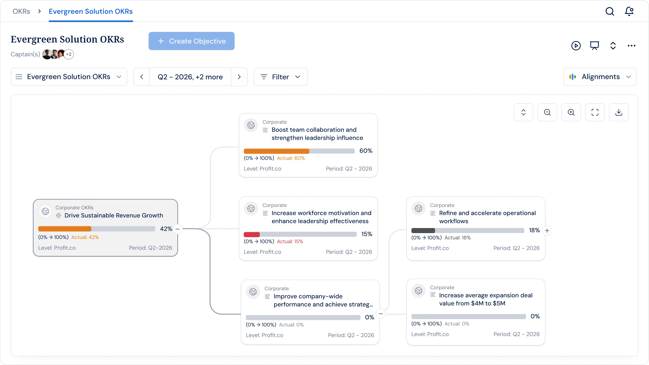
Task: Click the 60% orange progress bar
Action: [x=299, y=151]
